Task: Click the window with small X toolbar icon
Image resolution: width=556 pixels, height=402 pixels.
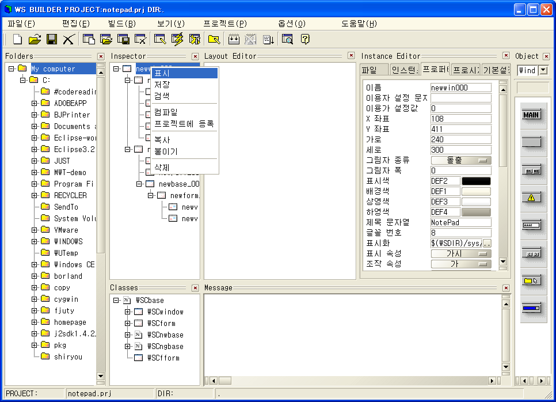Action: (140, 39)
